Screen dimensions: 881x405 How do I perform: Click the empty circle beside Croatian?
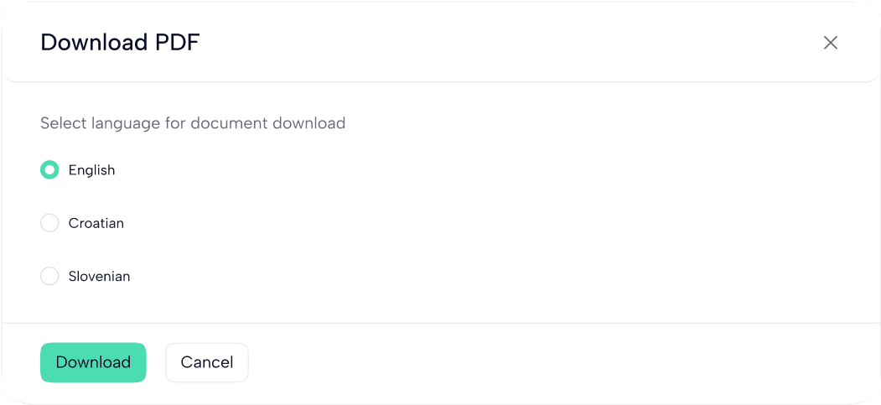pos(49,223)
